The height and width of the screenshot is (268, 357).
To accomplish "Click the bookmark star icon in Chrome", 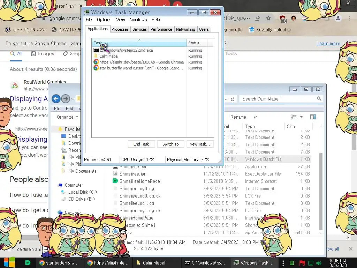I will 268,18.
